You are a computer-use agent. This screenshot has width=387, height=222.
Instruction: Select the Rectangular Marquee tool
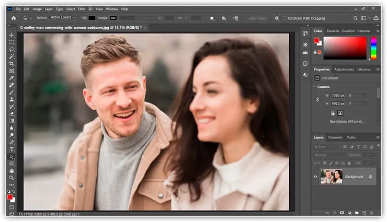[x=12, y=42]
